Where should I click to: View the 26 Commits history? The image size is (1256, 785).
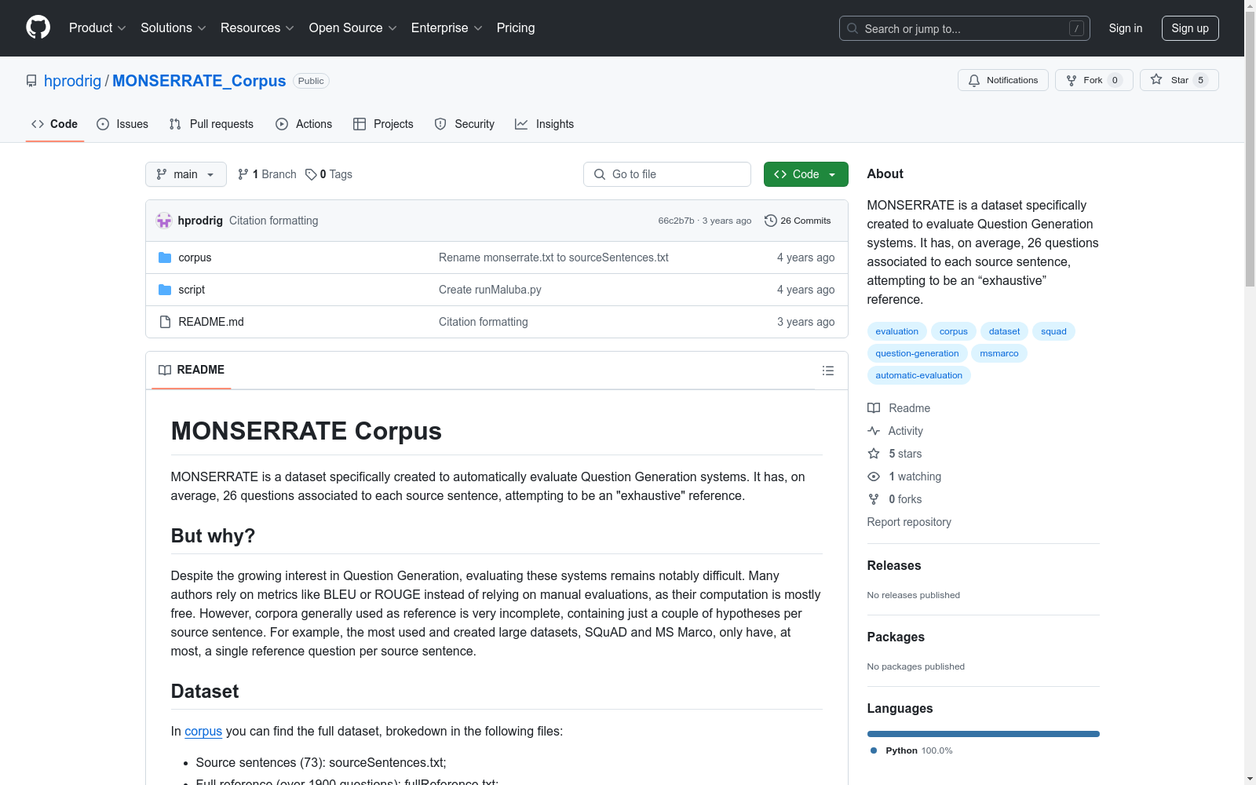click(x=798, y=221)
